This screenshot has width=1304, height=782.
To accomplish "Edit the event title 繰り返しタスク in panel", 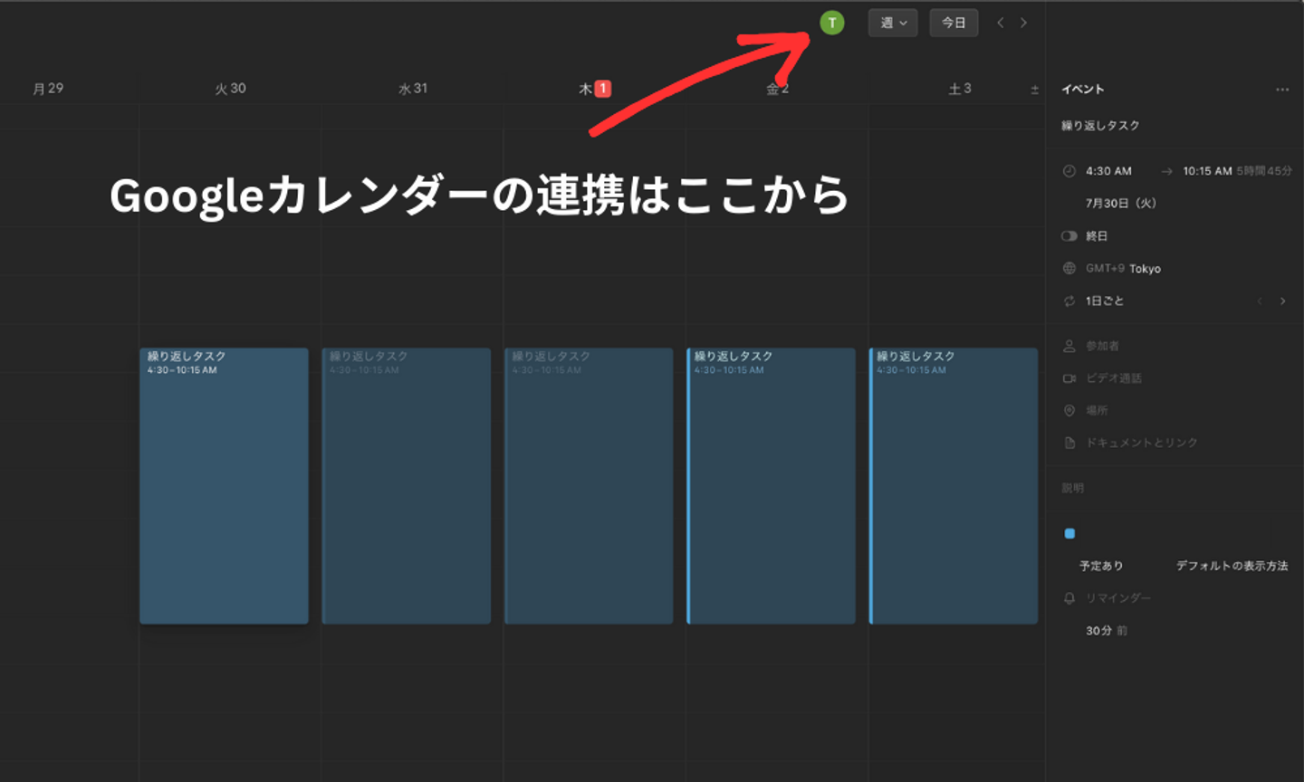I will point(1100,126).
